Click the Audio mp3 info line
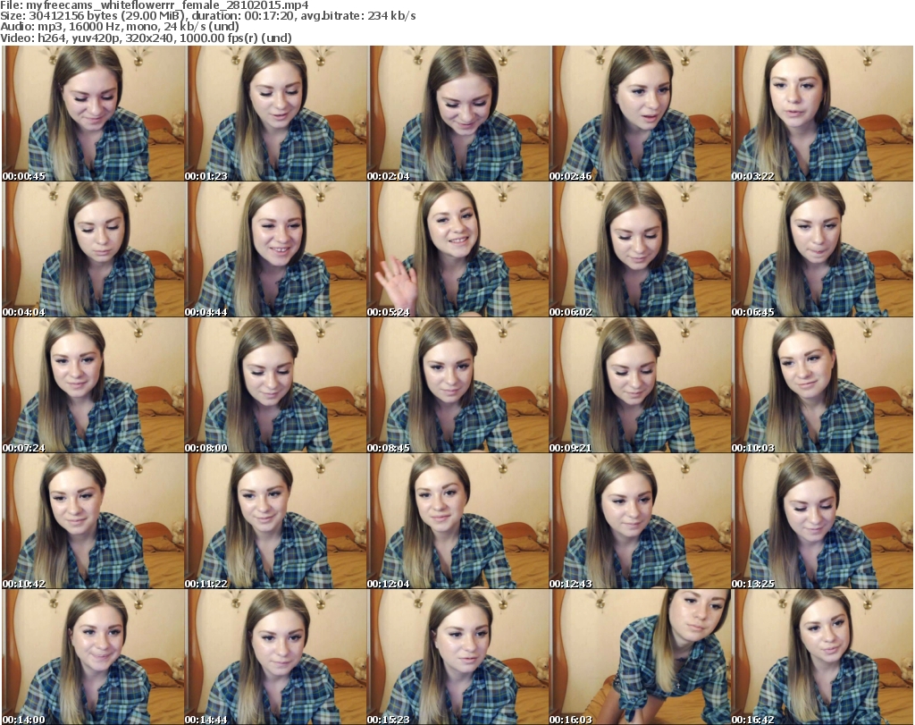The width and height of the screenshot is (915, 725). [120, 27]
